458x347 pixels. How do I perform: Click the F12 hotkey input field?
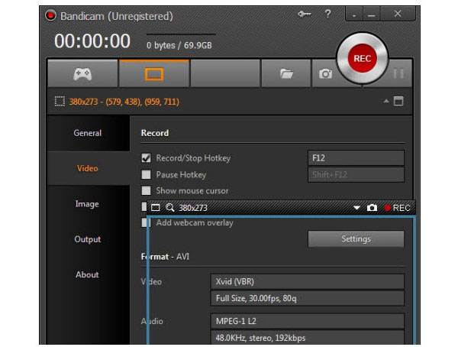coord(356,158)
